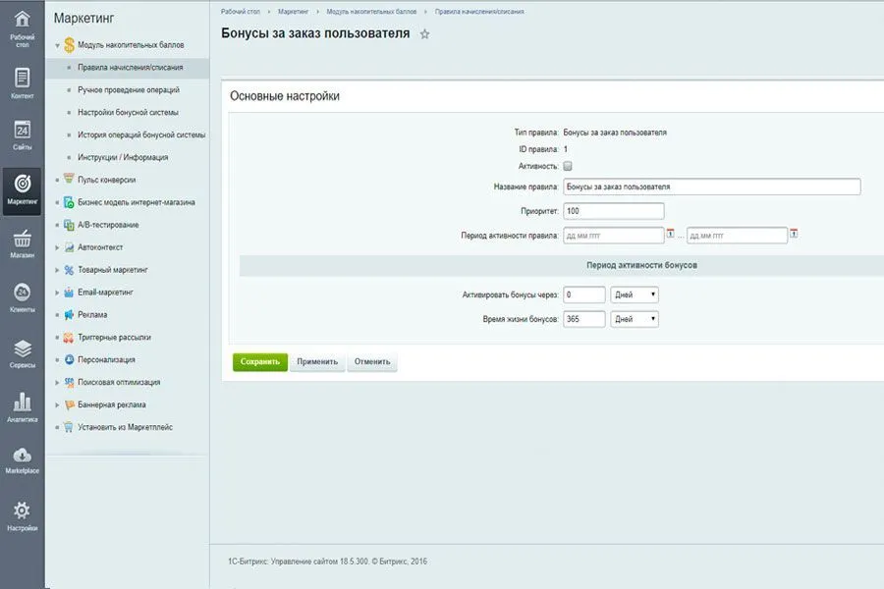Select Ручное проведение операций menu item
The height and width of the screenshot is (589, 884).
click(128, 90)
